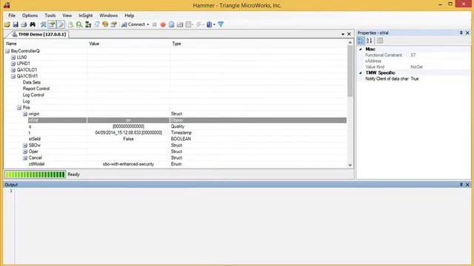Screen dimensions: 474x266
Task: Click the tree scrollbar up arrow
Action: [350, 43]
